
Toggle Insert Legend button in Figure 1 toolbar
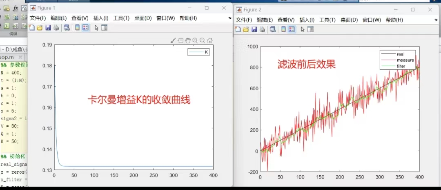pyautogui.click(x=85, y=28)
